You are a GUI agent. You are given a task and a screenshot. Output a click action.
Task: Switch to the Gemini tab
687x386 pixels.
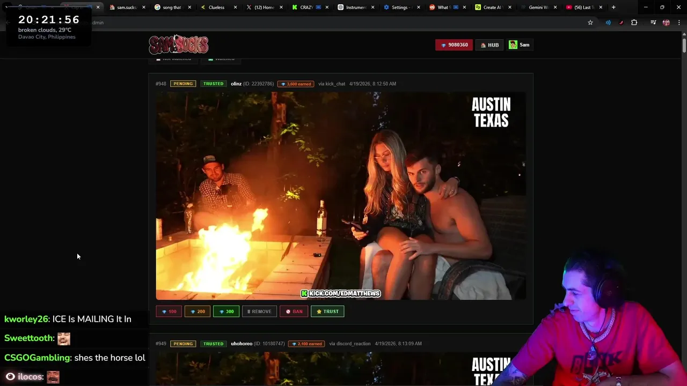tap(538, 8)
